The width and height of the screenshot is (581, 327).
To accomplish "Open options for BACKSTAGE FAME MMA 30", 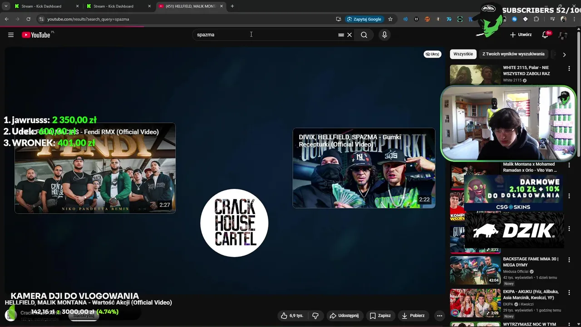I will coord(569,260).
